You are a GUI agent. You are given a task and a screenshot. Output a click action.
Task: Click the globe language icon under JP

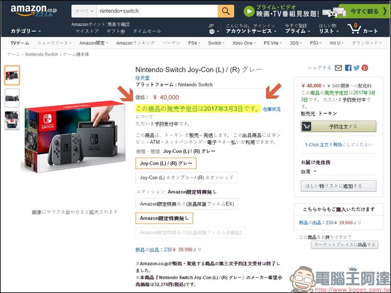(x=212, y=32)
